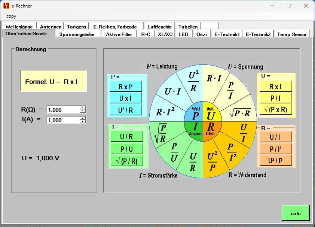The height and width of the screenshot is (227, 315).
Task: Pick the P / I² resistance formula
Action: [276, 149]
